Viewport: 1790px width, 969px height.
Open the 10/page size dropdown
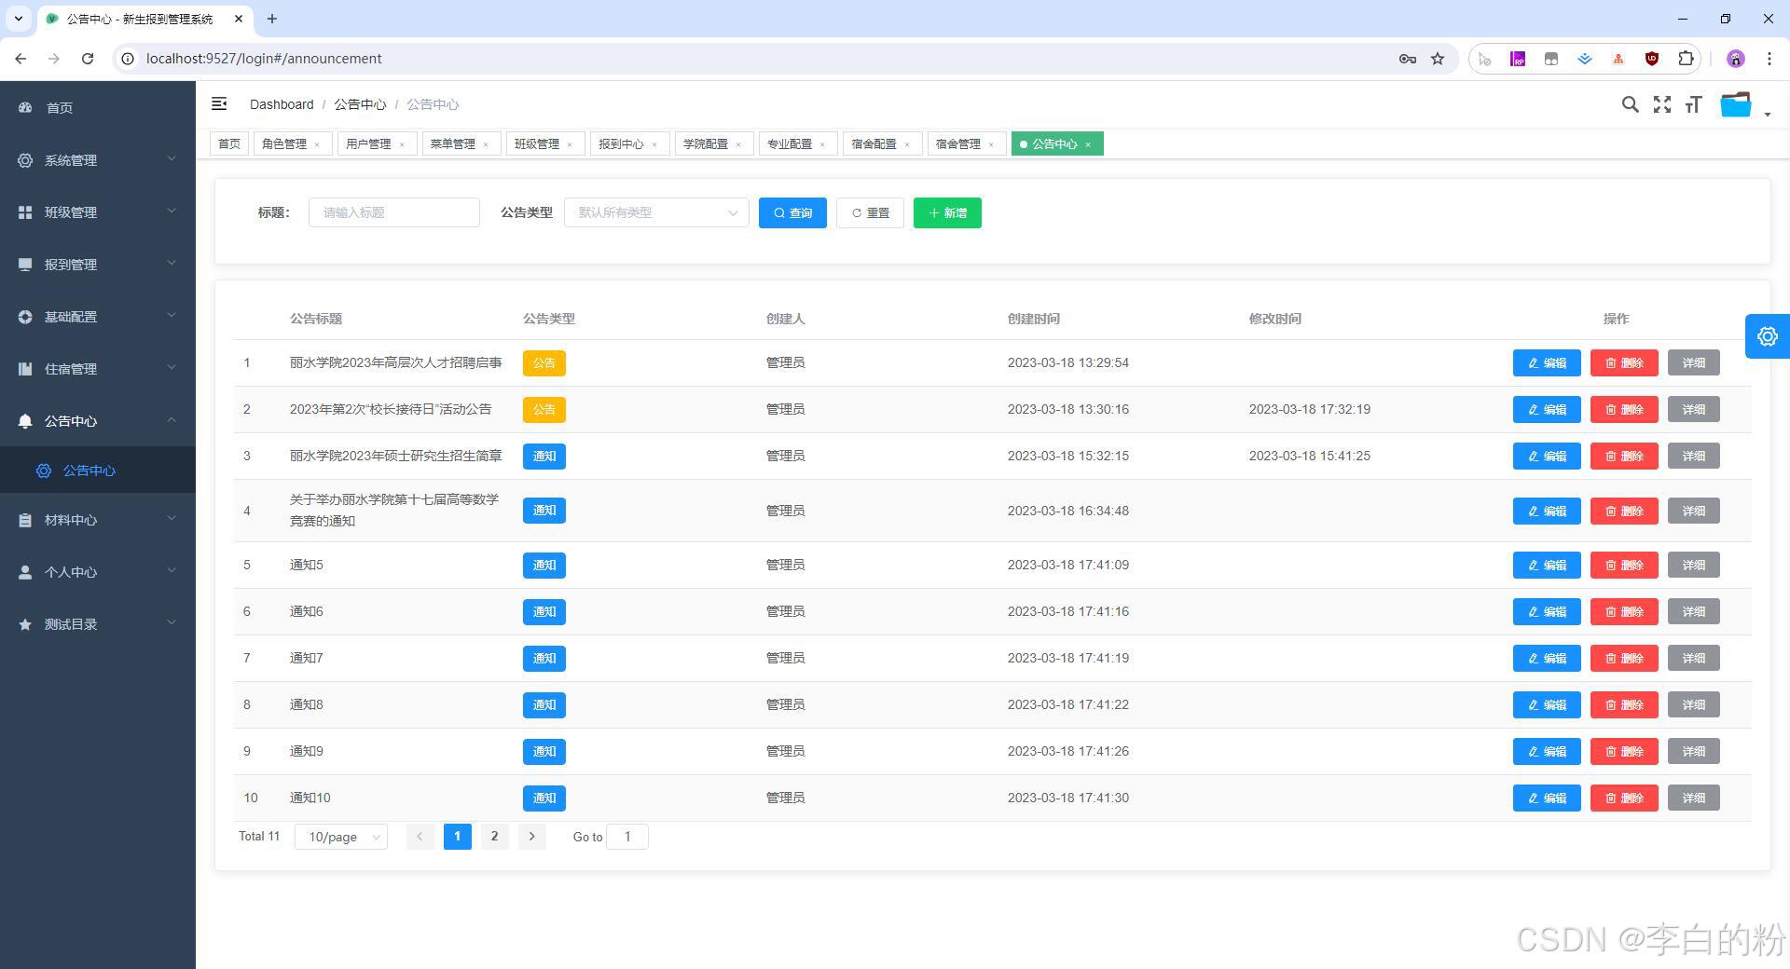(341, 837)
